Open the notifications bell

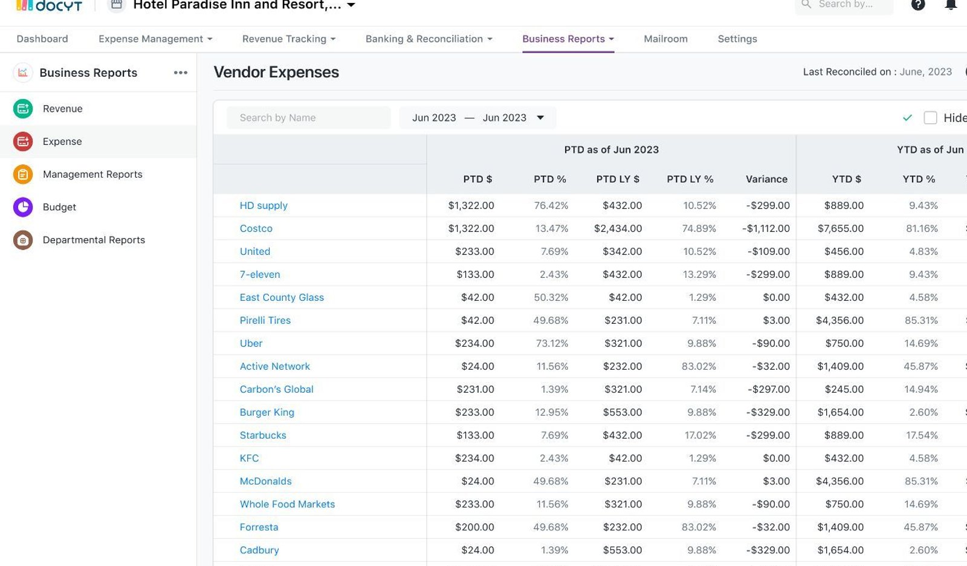[951, 5]
